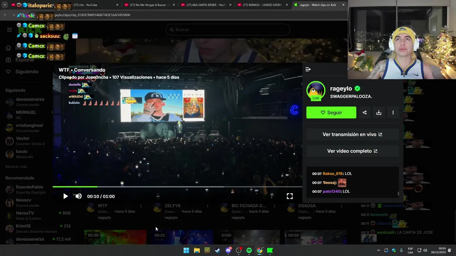
Task: Open Ver transmisión en vivo link
Action: pos(353,134)
